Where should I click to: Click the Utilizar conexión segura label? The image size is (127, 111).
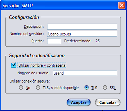[x=30, y=81]
